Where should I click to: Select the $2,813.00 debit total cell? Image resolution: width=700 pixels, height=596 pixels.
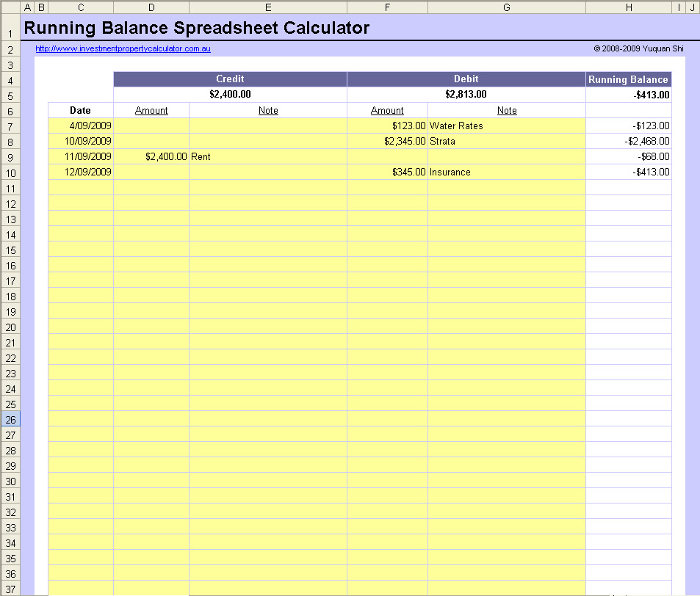(466, 95)
